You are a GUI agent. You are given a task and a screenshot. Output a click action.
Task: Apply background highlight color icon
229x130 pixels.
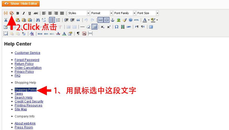153,20
